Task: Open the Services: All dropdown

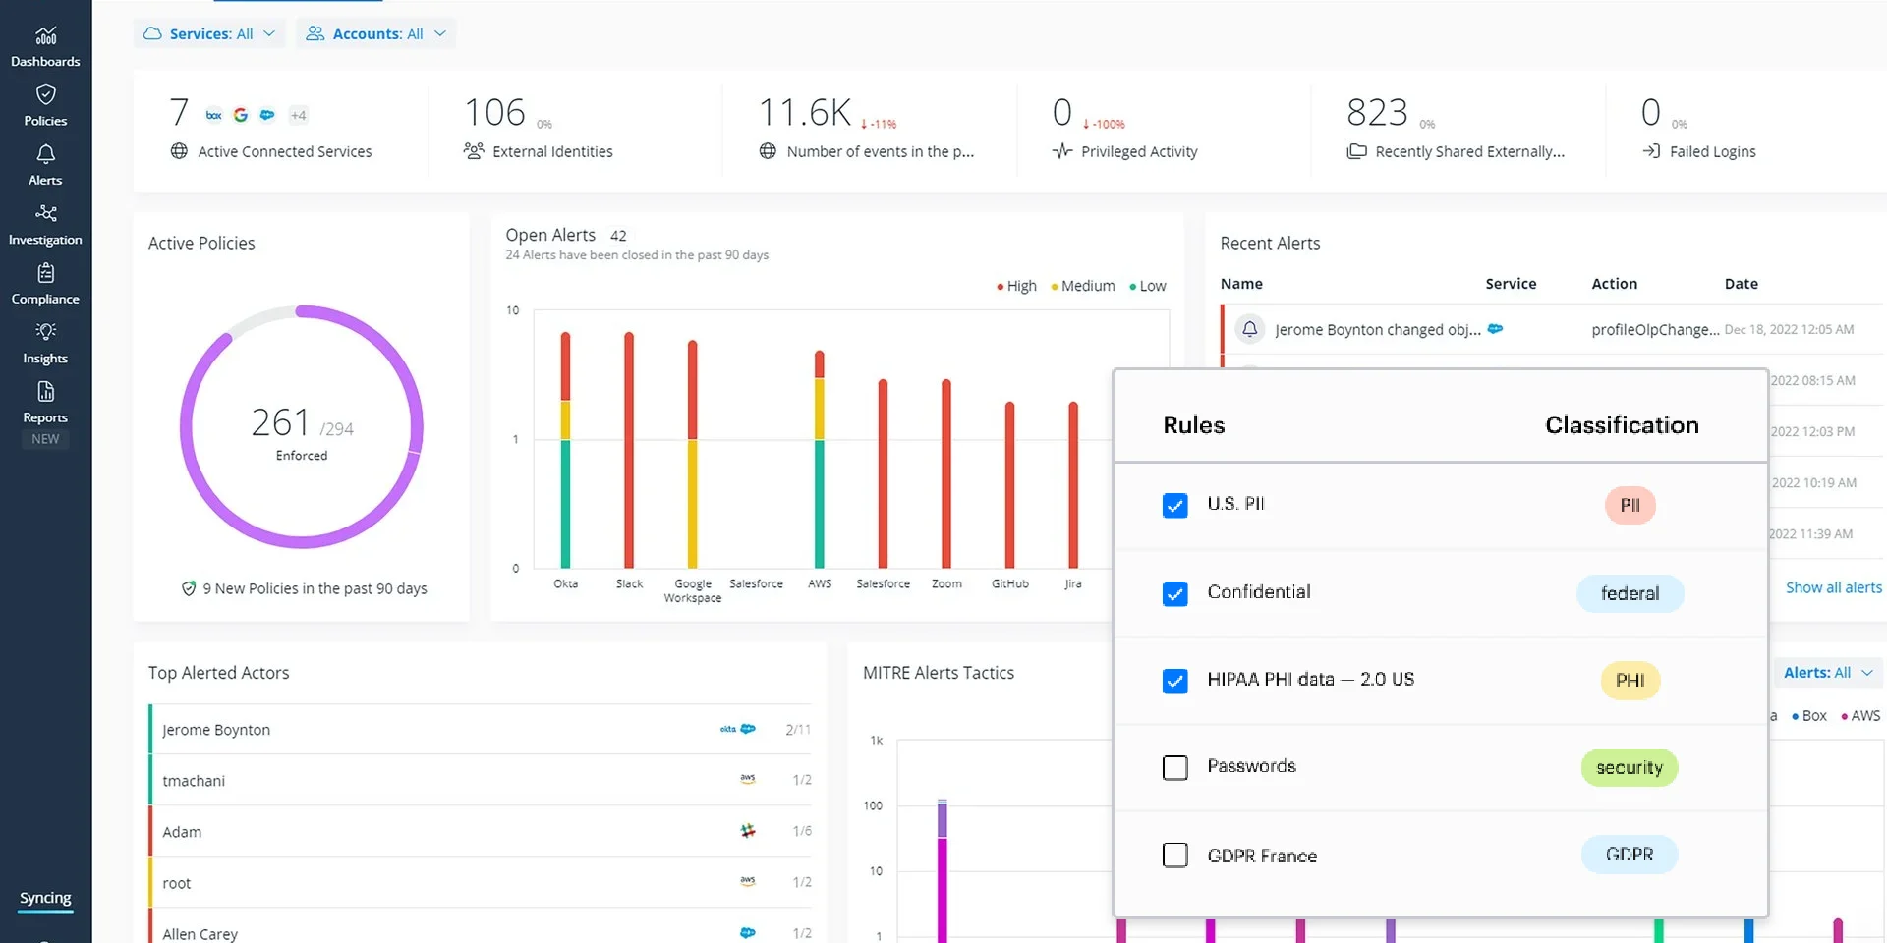Action: pos(209,33)
